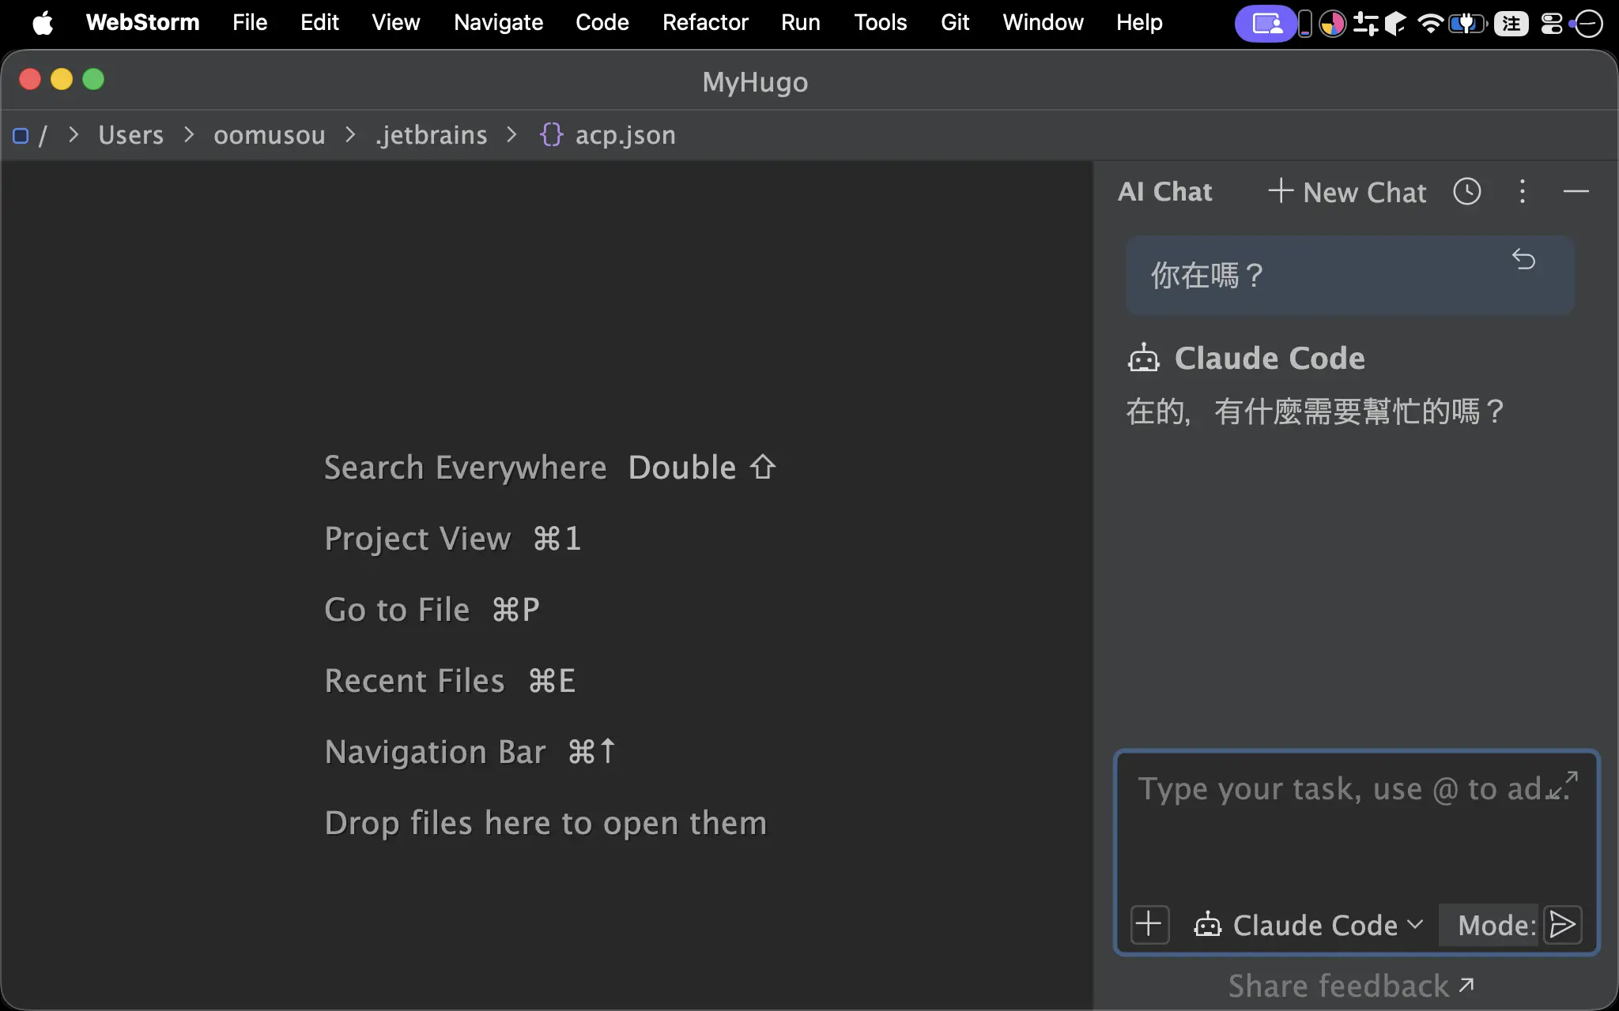Click Search Everywhere hint text
This screenshot has width=1619, height=1011.
[466, 468]
